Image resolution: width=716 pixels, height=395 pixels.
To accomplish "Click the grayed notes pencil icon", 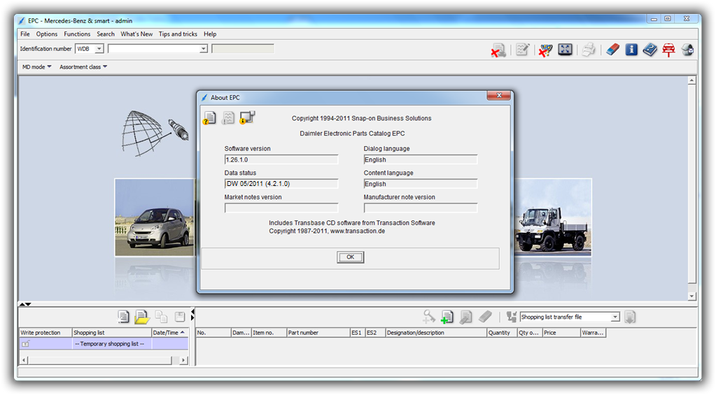I will coord(522,49).
